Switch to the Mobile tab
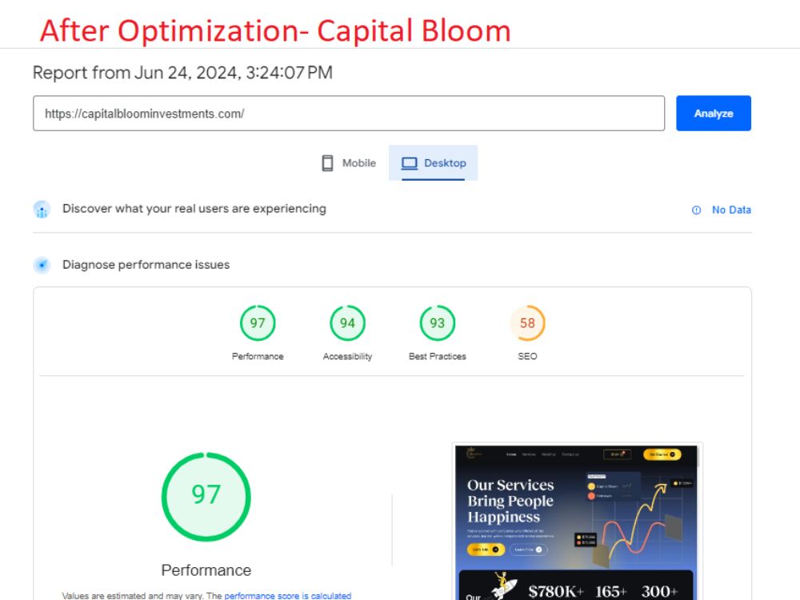Screen dimensions: 800x600 pyautogui.click(x=349, y=162)
